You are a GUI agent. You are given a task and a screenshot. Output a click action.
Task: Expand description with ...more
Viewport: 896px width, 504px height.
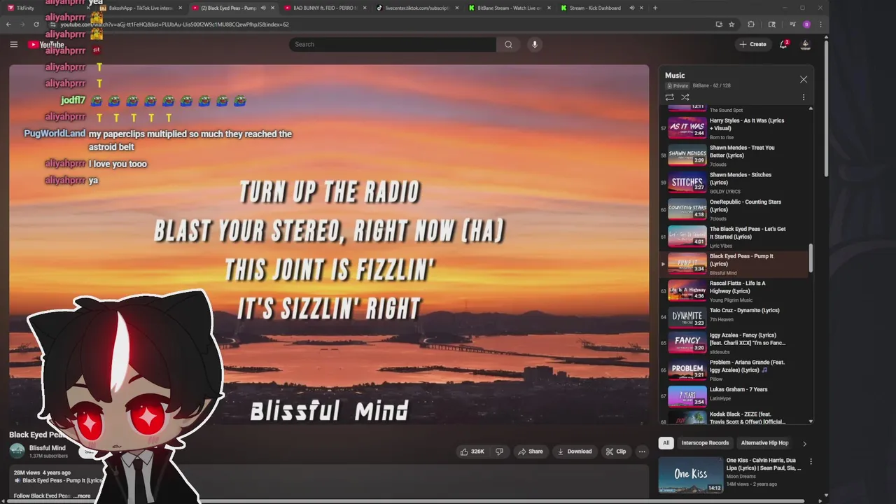tap(83, 496)
